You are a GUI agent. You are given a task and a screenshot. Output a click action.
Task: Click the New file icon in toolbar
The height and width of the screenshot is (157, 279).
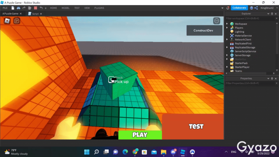pyautogui.click(x=13, y=8)
